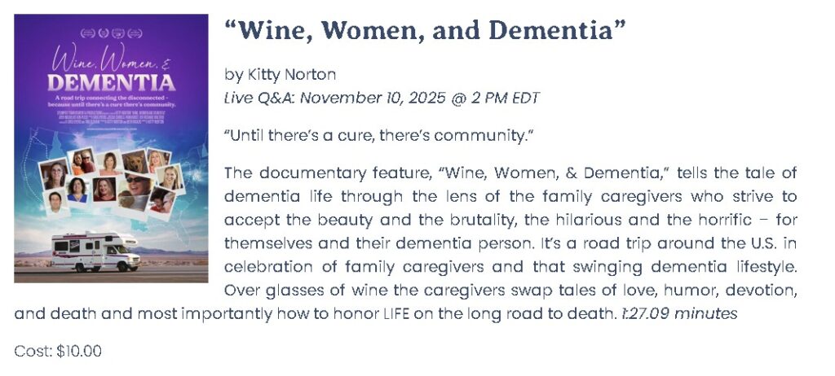This screenshot has width=835, height=376.
Task: Click the fourth festival laurel on the poster
Action: click(x=135, y=33)
